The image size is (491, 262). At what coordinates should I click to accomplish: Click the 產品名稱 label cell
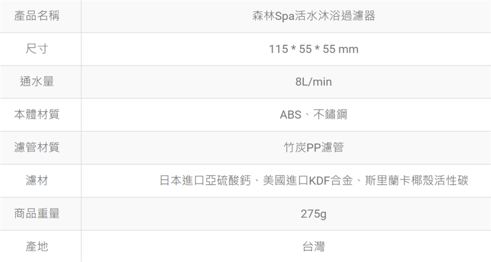[37, 16]
